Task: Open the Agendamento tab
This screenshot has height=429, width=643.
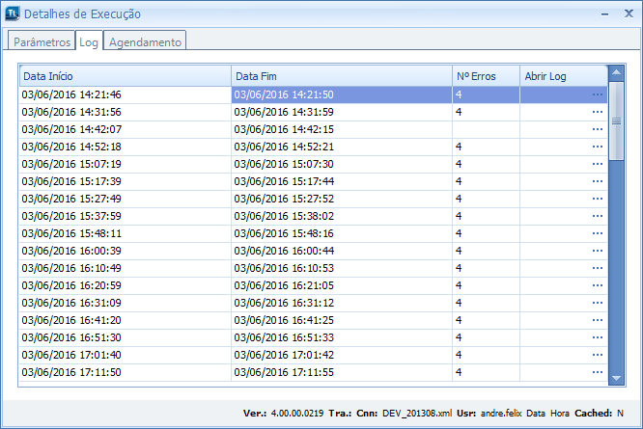Action: (145, 42)
